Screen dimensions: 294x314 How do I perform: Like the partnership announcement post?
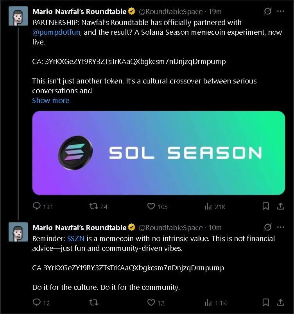(151, 206)
